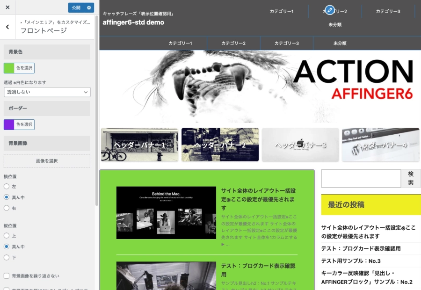The height and width of the screenshot is (290, 421).
Task: Open Behind the Mac post thumbnail
Action: tap(166, 213)
